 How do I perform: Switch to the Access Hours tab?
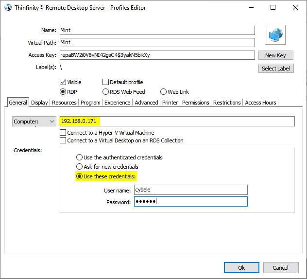point(260,103)
